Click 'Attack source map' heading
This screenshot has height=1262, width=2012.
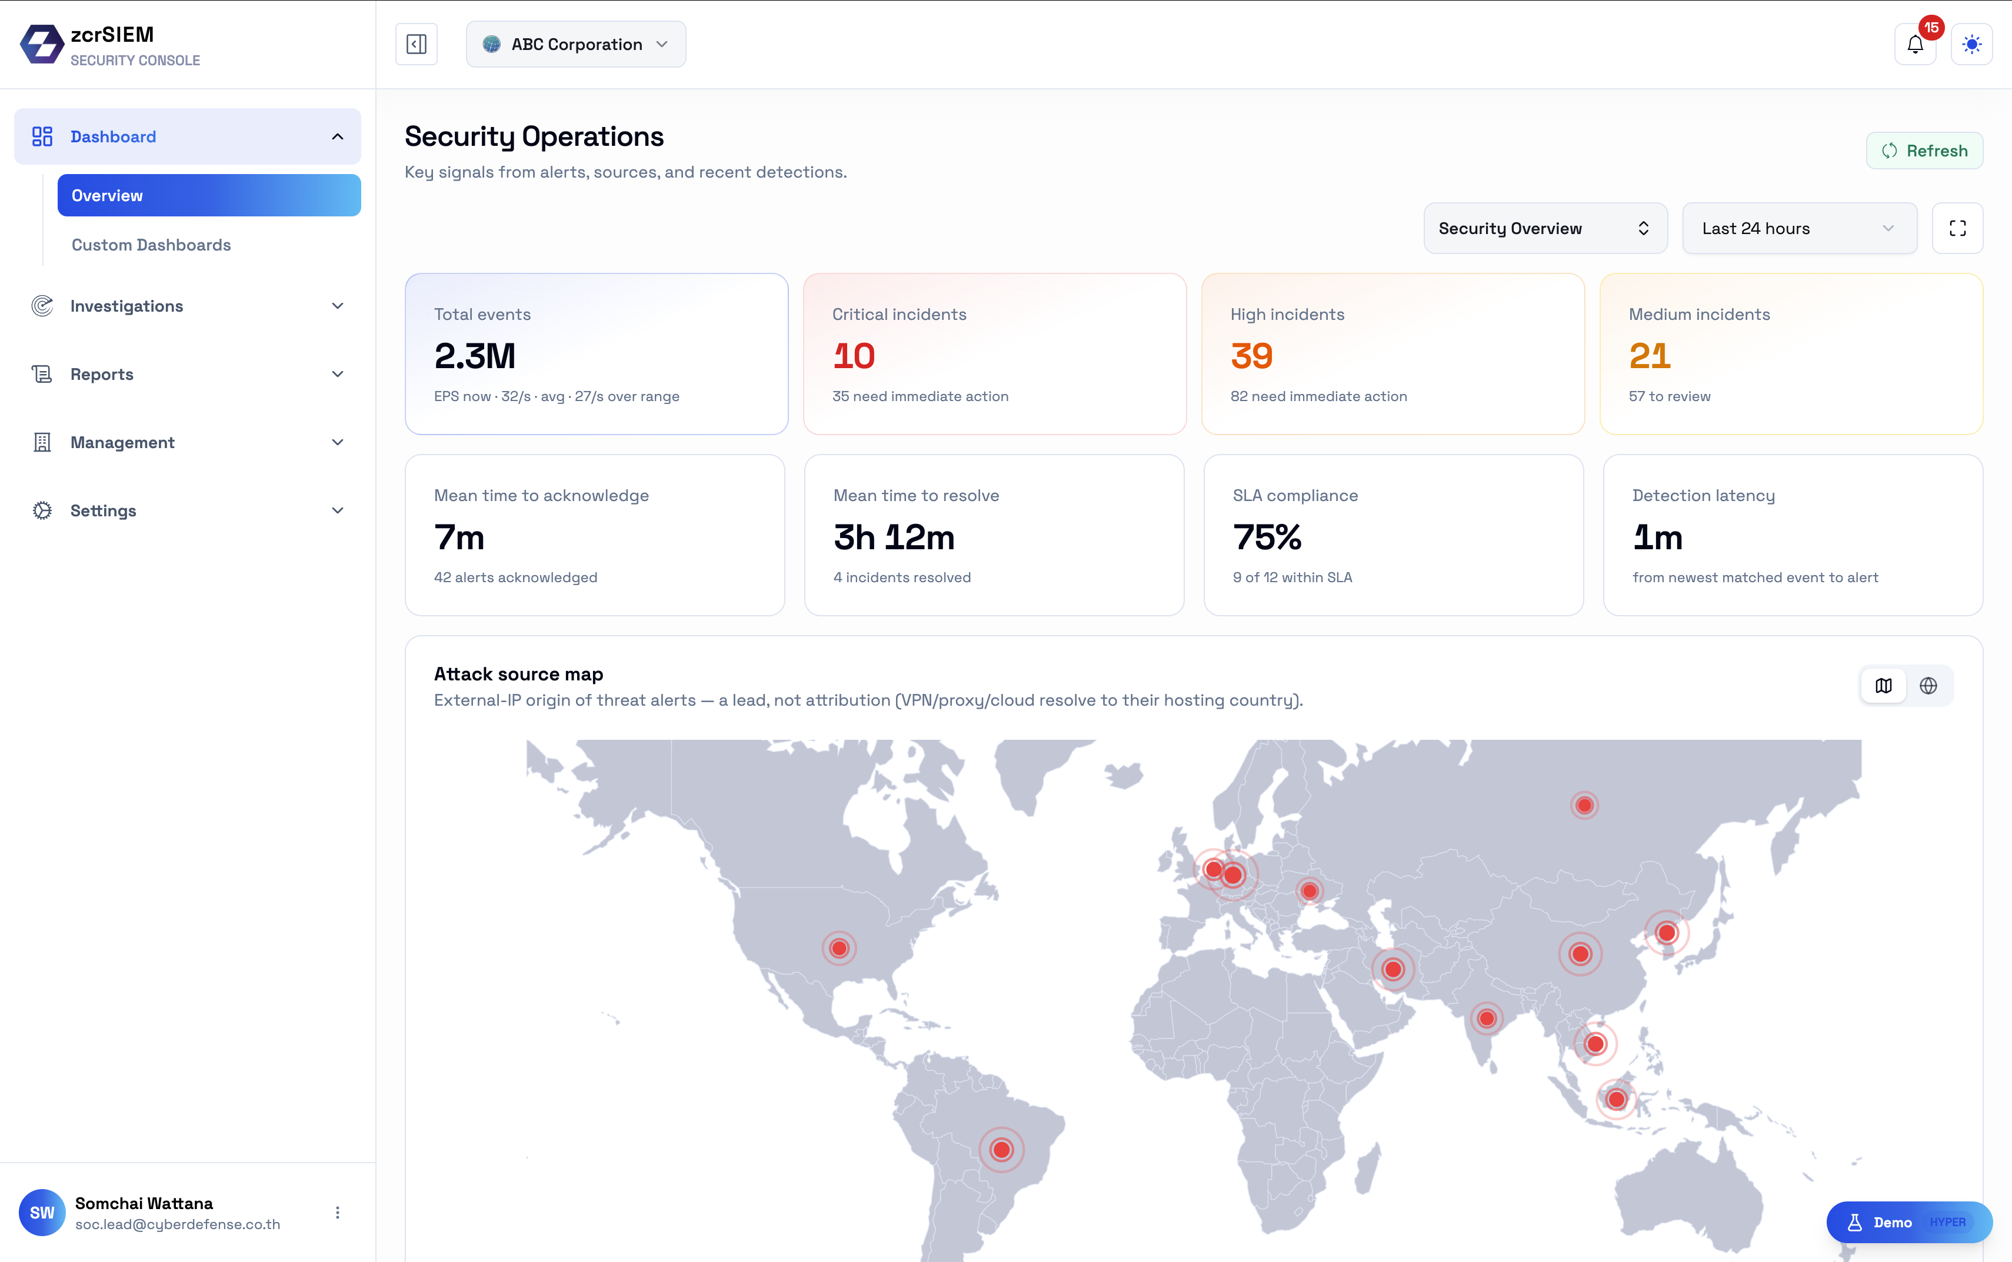coord(518,673)
